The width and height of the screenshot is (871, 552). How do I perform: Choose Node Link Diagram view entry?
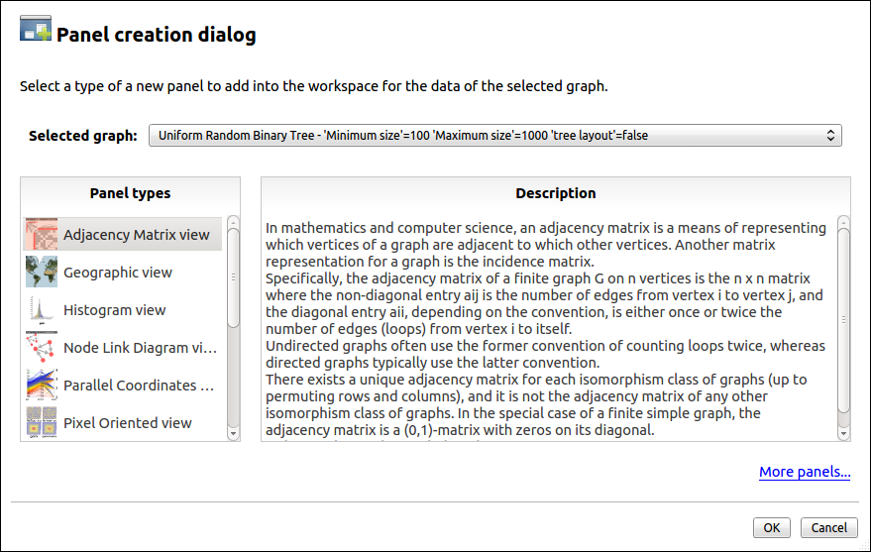[x=140, y=348]
